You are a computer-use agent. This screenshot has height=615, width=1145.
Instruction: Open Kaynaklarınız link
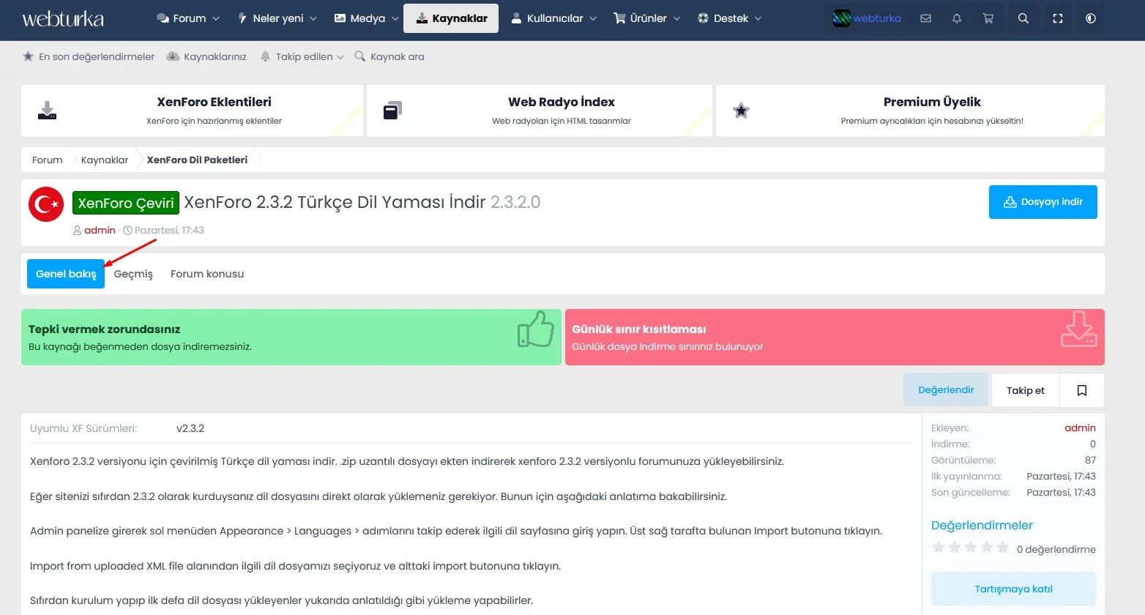pos(207,56)
